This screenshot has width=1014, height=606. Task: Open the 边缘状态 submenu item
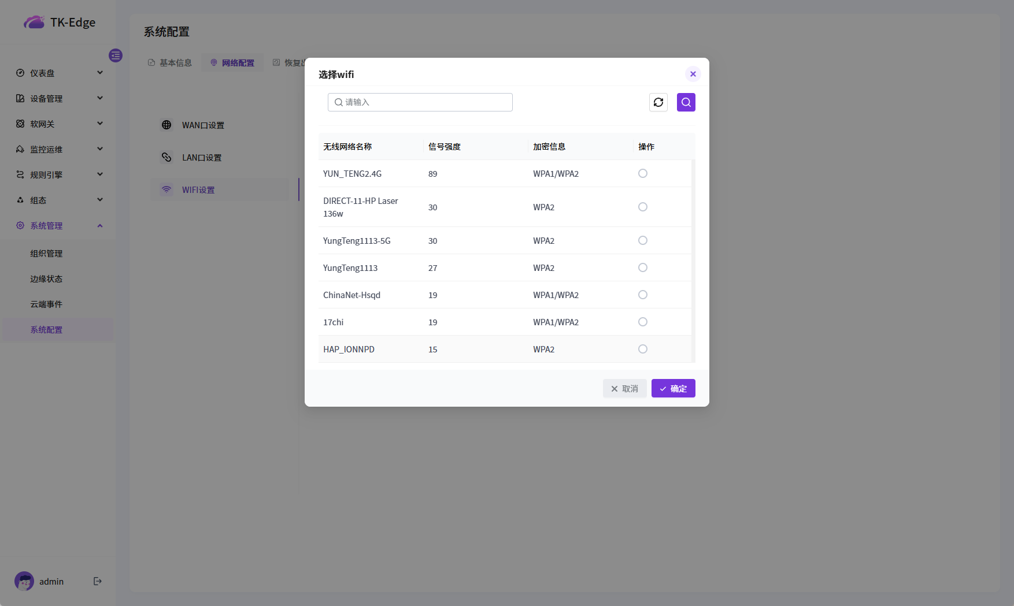[46, 279]
